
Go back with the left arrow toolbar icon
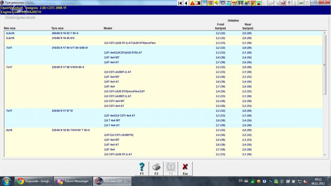pyautogui.click(x=186, y=3)
